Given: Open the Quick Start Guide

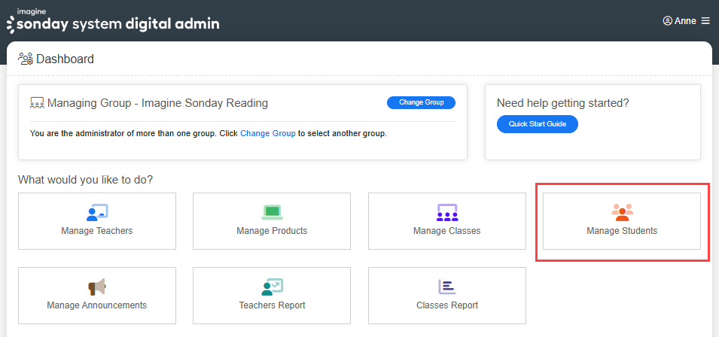Looking at the screenshot, I should 538,123.
